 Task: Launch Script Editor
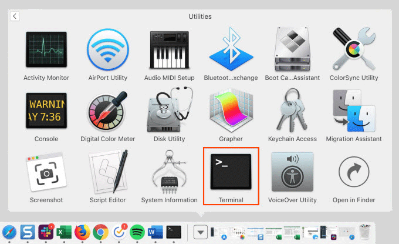point(108,171)
